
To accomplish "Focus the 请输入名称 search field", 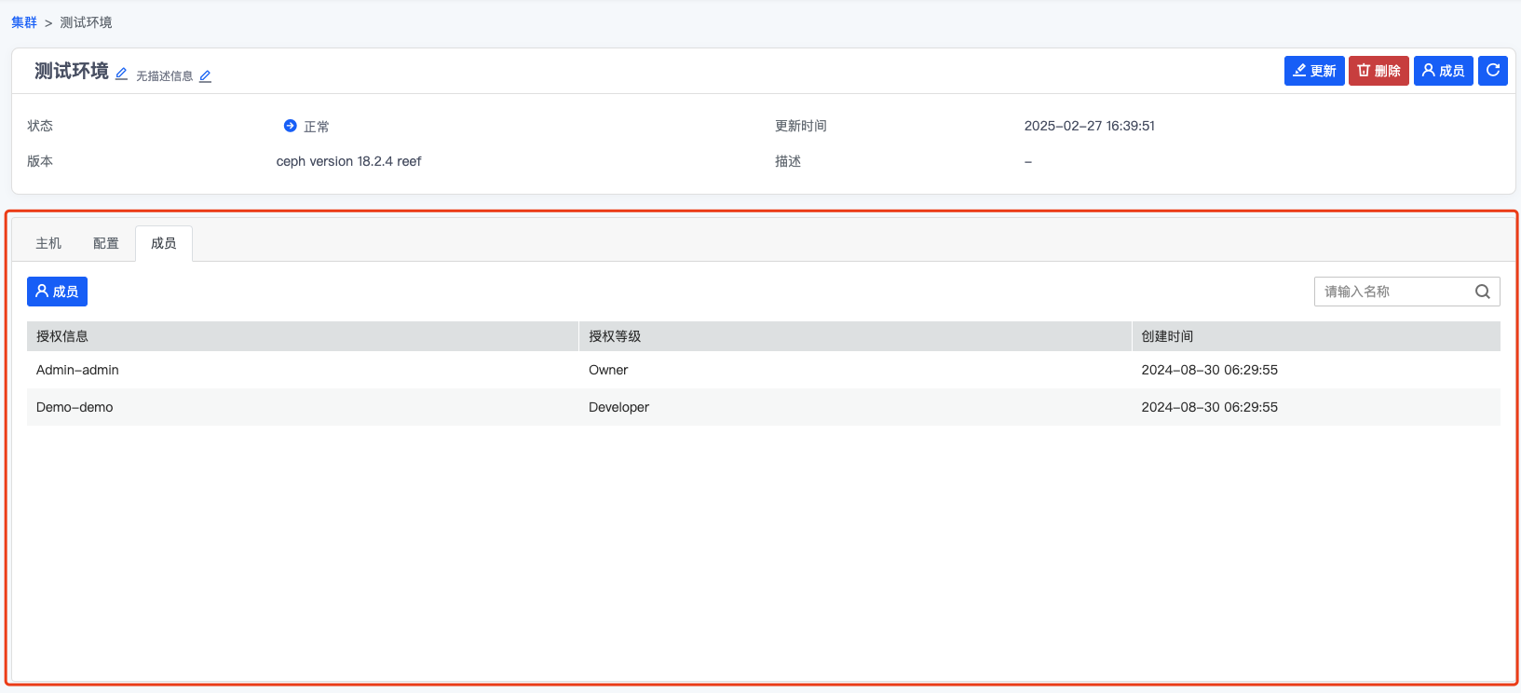I will coord(1392,292).
